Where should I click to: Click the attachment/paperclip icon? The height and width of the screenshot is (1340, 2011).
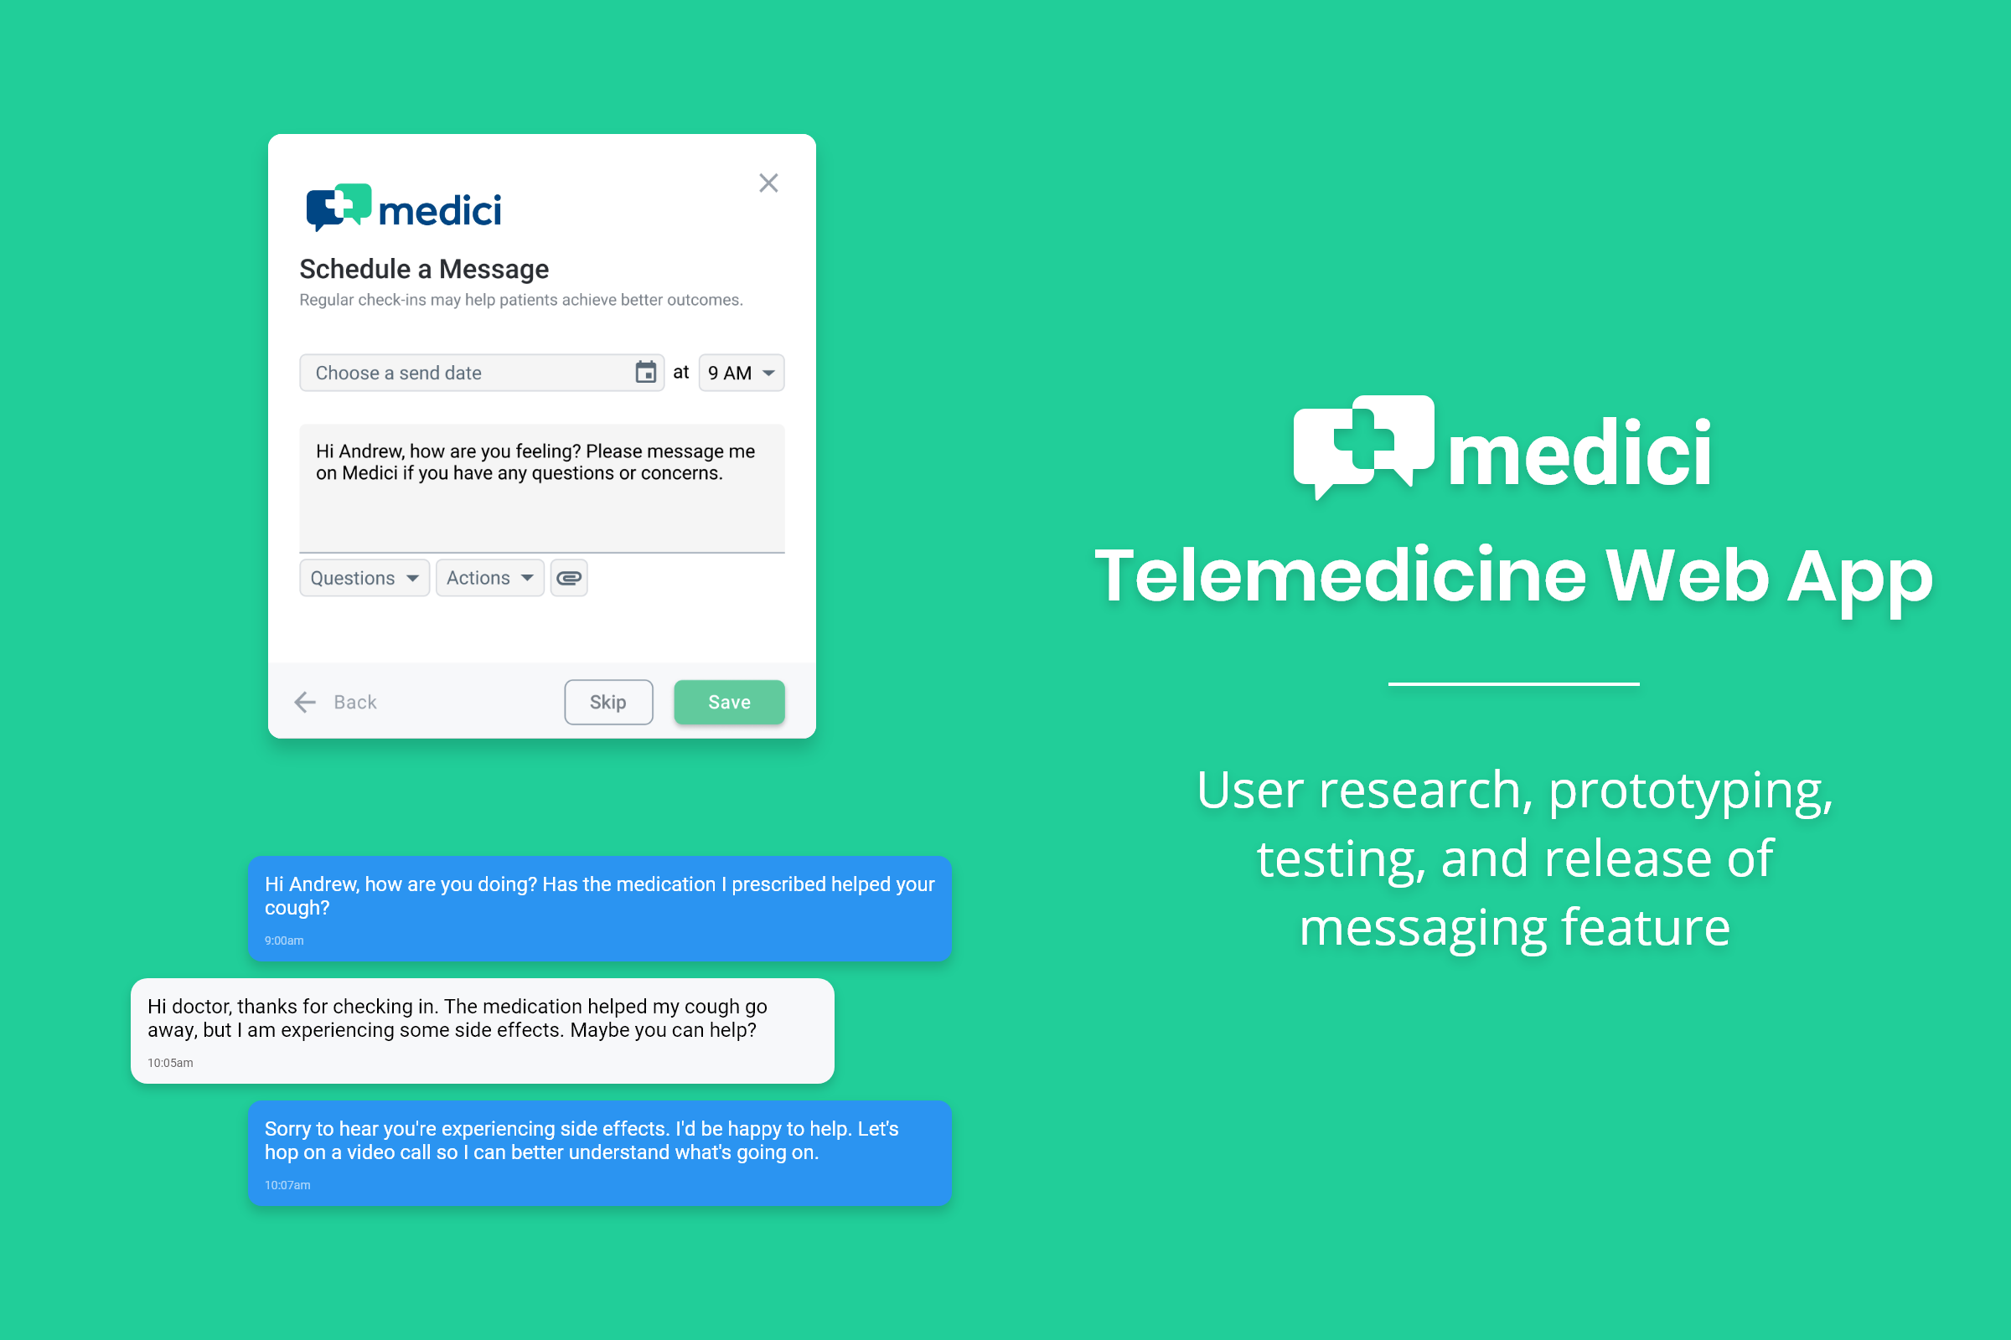(569, 577)
